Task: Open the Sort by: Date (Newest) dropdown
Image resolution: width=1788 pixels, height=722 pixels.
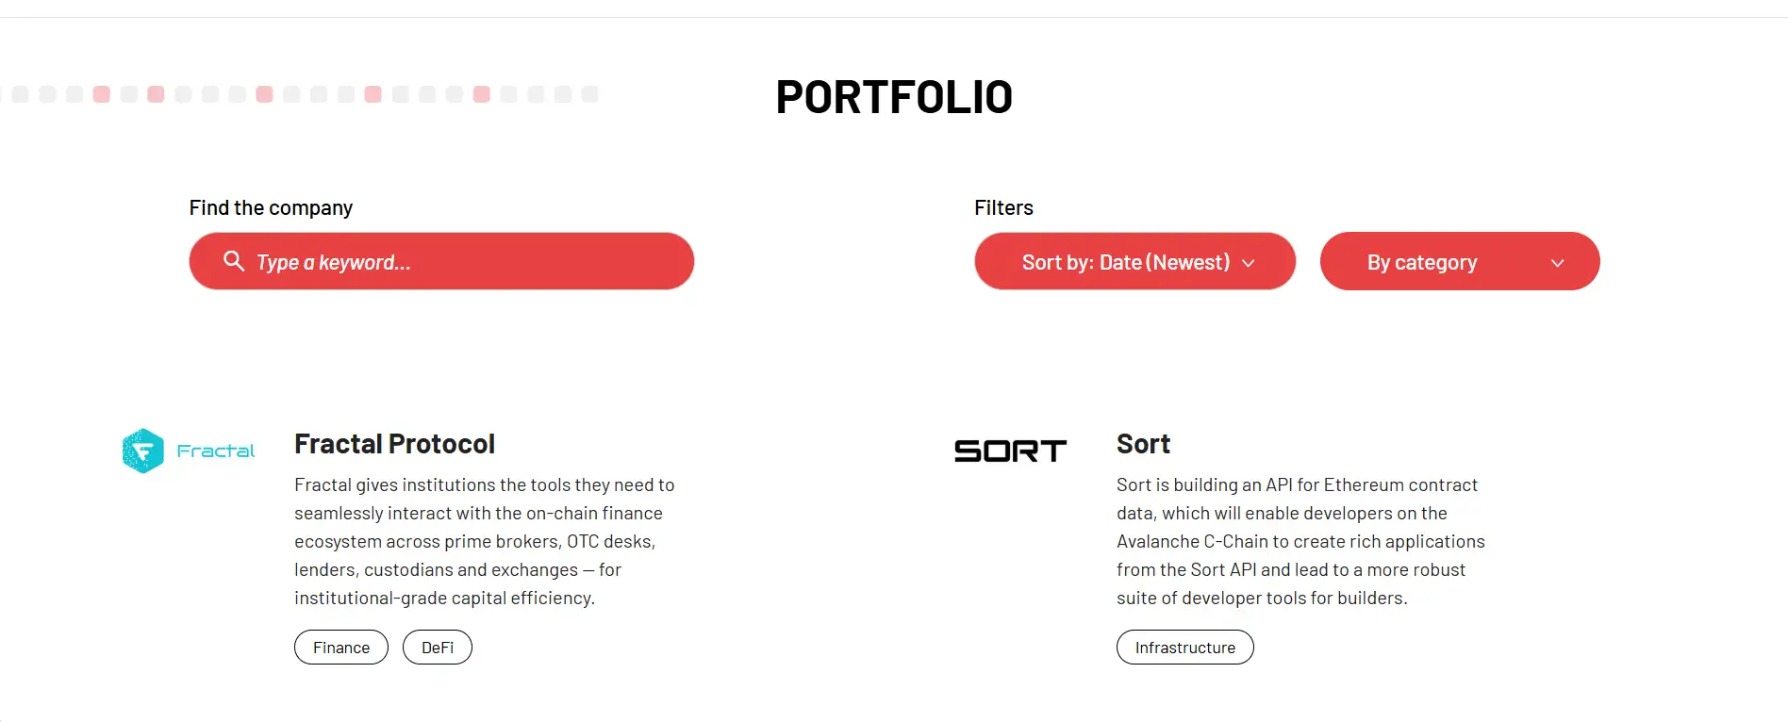Action: [1126, 262]
